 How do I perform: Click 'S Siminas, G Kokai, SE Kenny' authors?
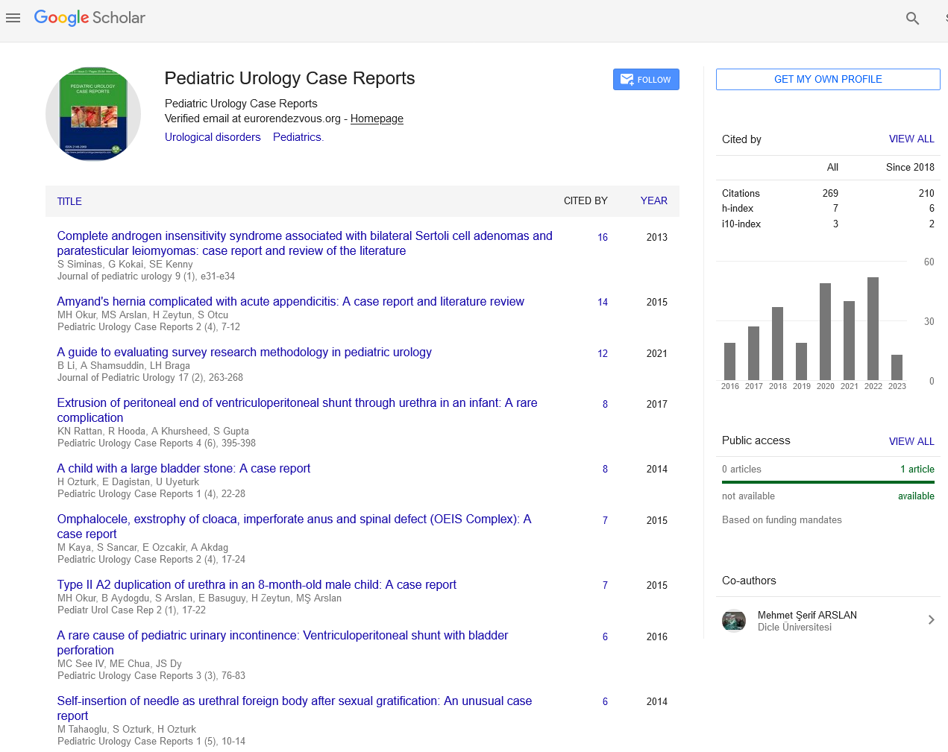pyautogui.click(x=125, y=264)
